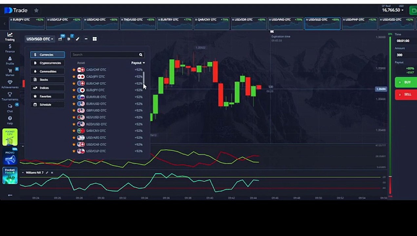Click the green BUY button
The height and width of the screenshot is (236, 417).
point(406,82)
